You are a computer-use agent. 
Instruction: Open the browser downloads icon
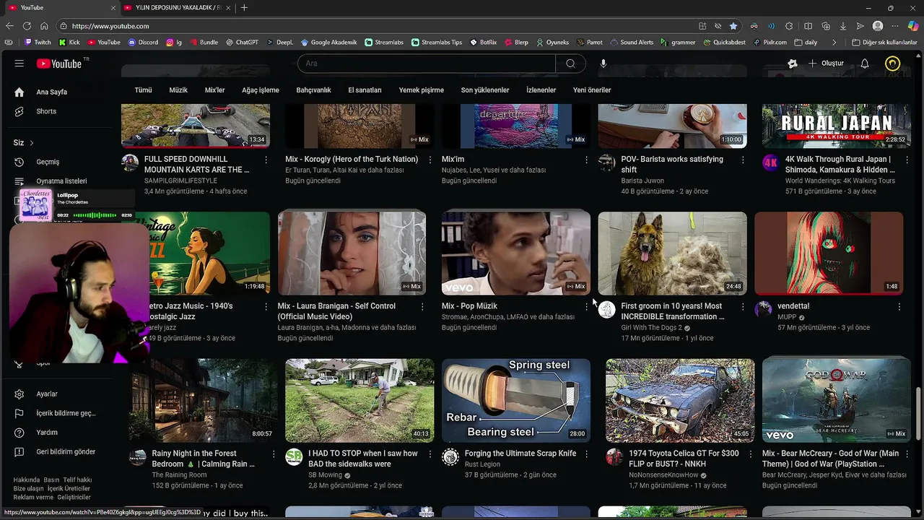tap(842, 26)
